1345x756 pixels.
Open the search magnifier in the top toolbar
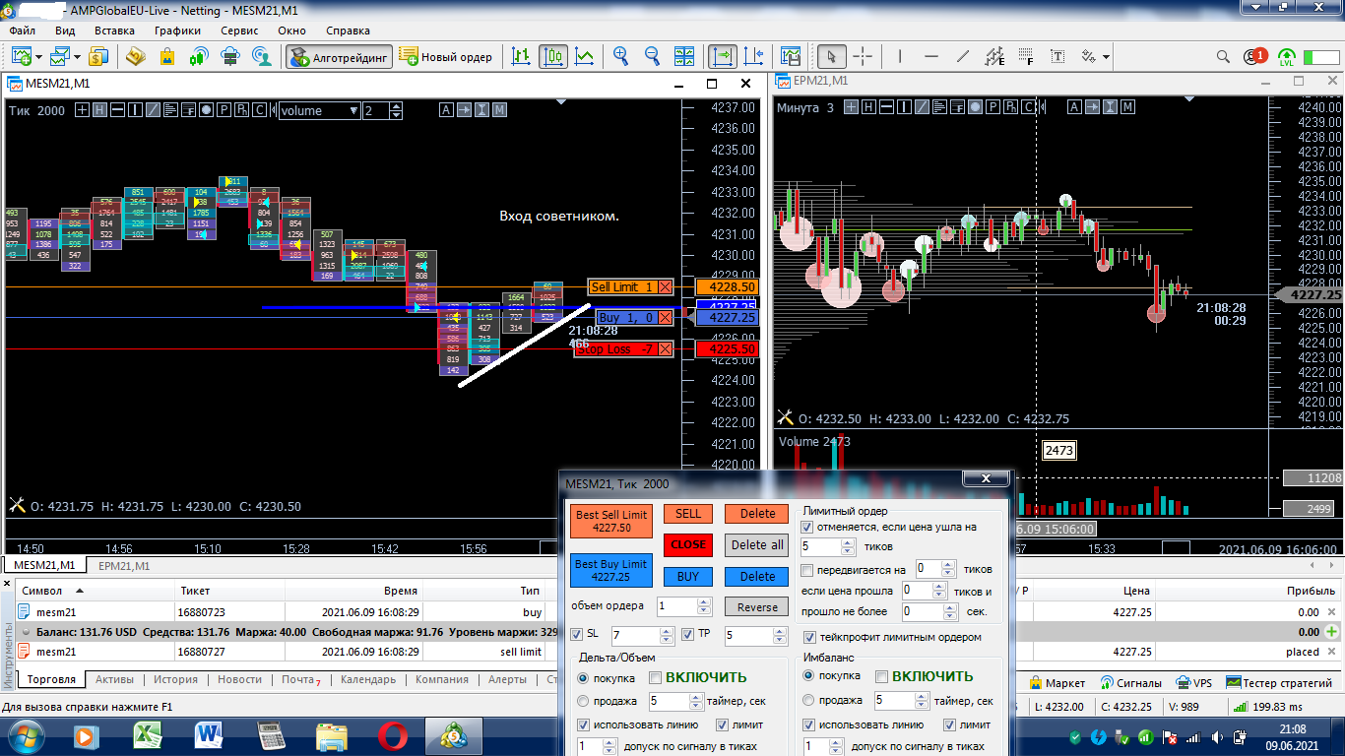1223,56
